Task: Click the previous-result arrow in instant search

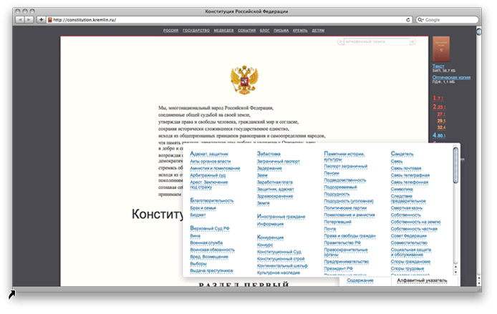Action: coord(340,42)
